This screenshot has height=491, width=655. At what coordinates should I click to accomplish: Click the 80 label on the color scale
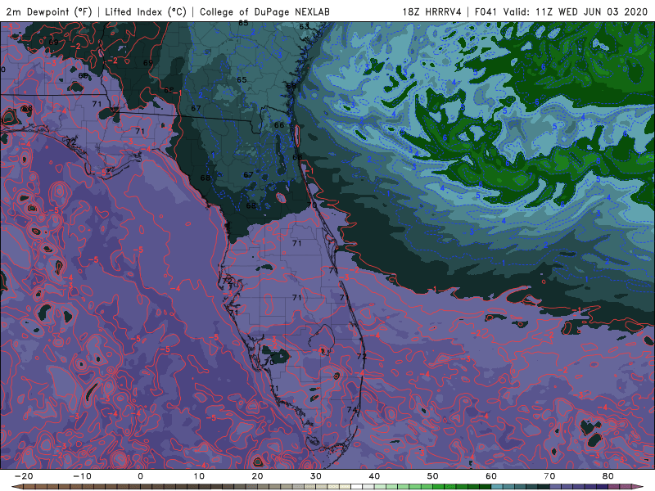click(x=608, y=476)
